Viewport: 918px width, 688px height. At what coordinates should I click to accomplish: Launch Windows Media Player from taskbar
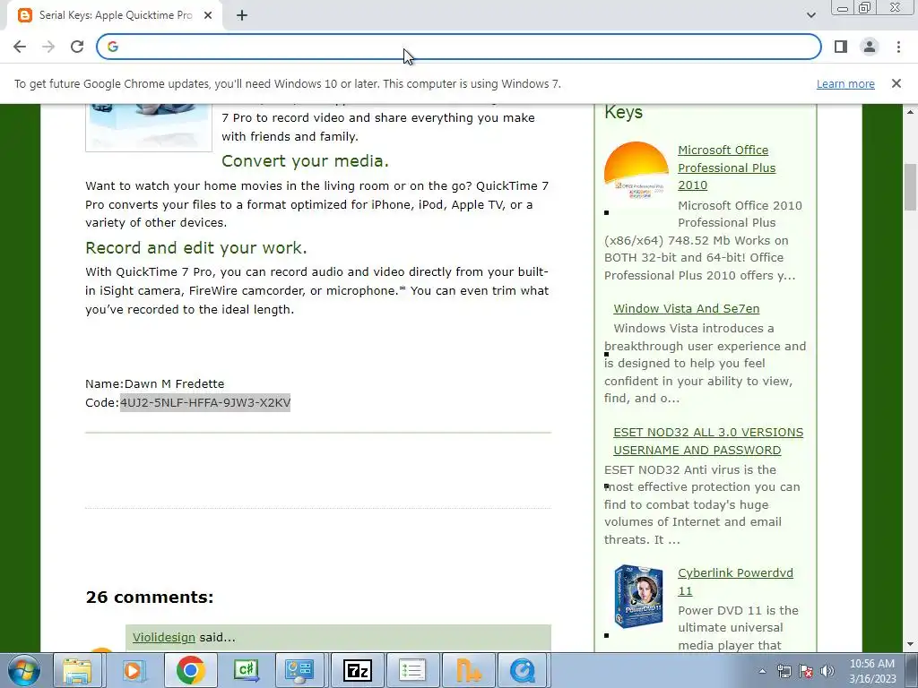134,670
